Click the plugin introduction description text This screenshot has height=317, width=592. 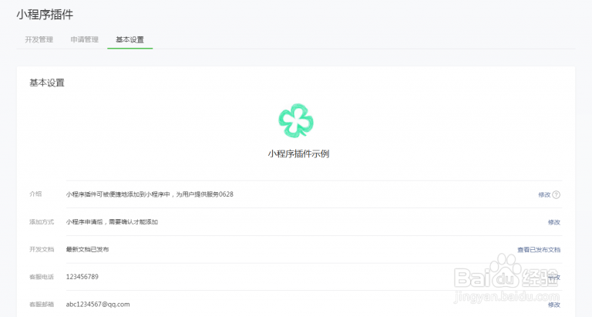click(150, 194)
